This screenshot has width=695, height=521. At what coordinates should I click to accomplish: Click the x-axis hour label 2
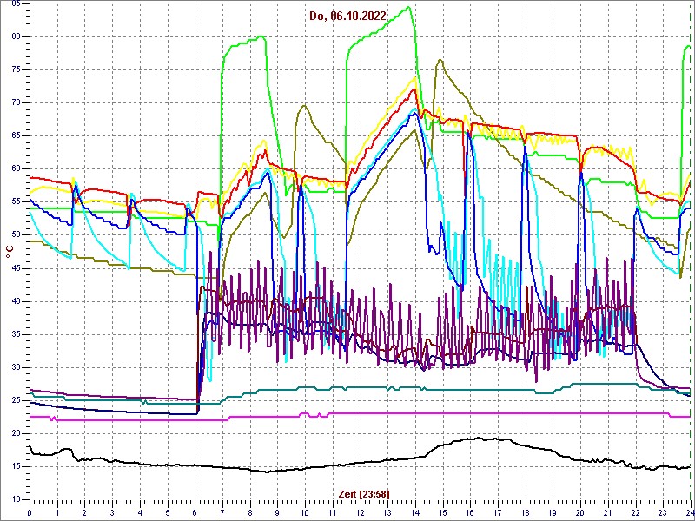(x=84, y=512)
